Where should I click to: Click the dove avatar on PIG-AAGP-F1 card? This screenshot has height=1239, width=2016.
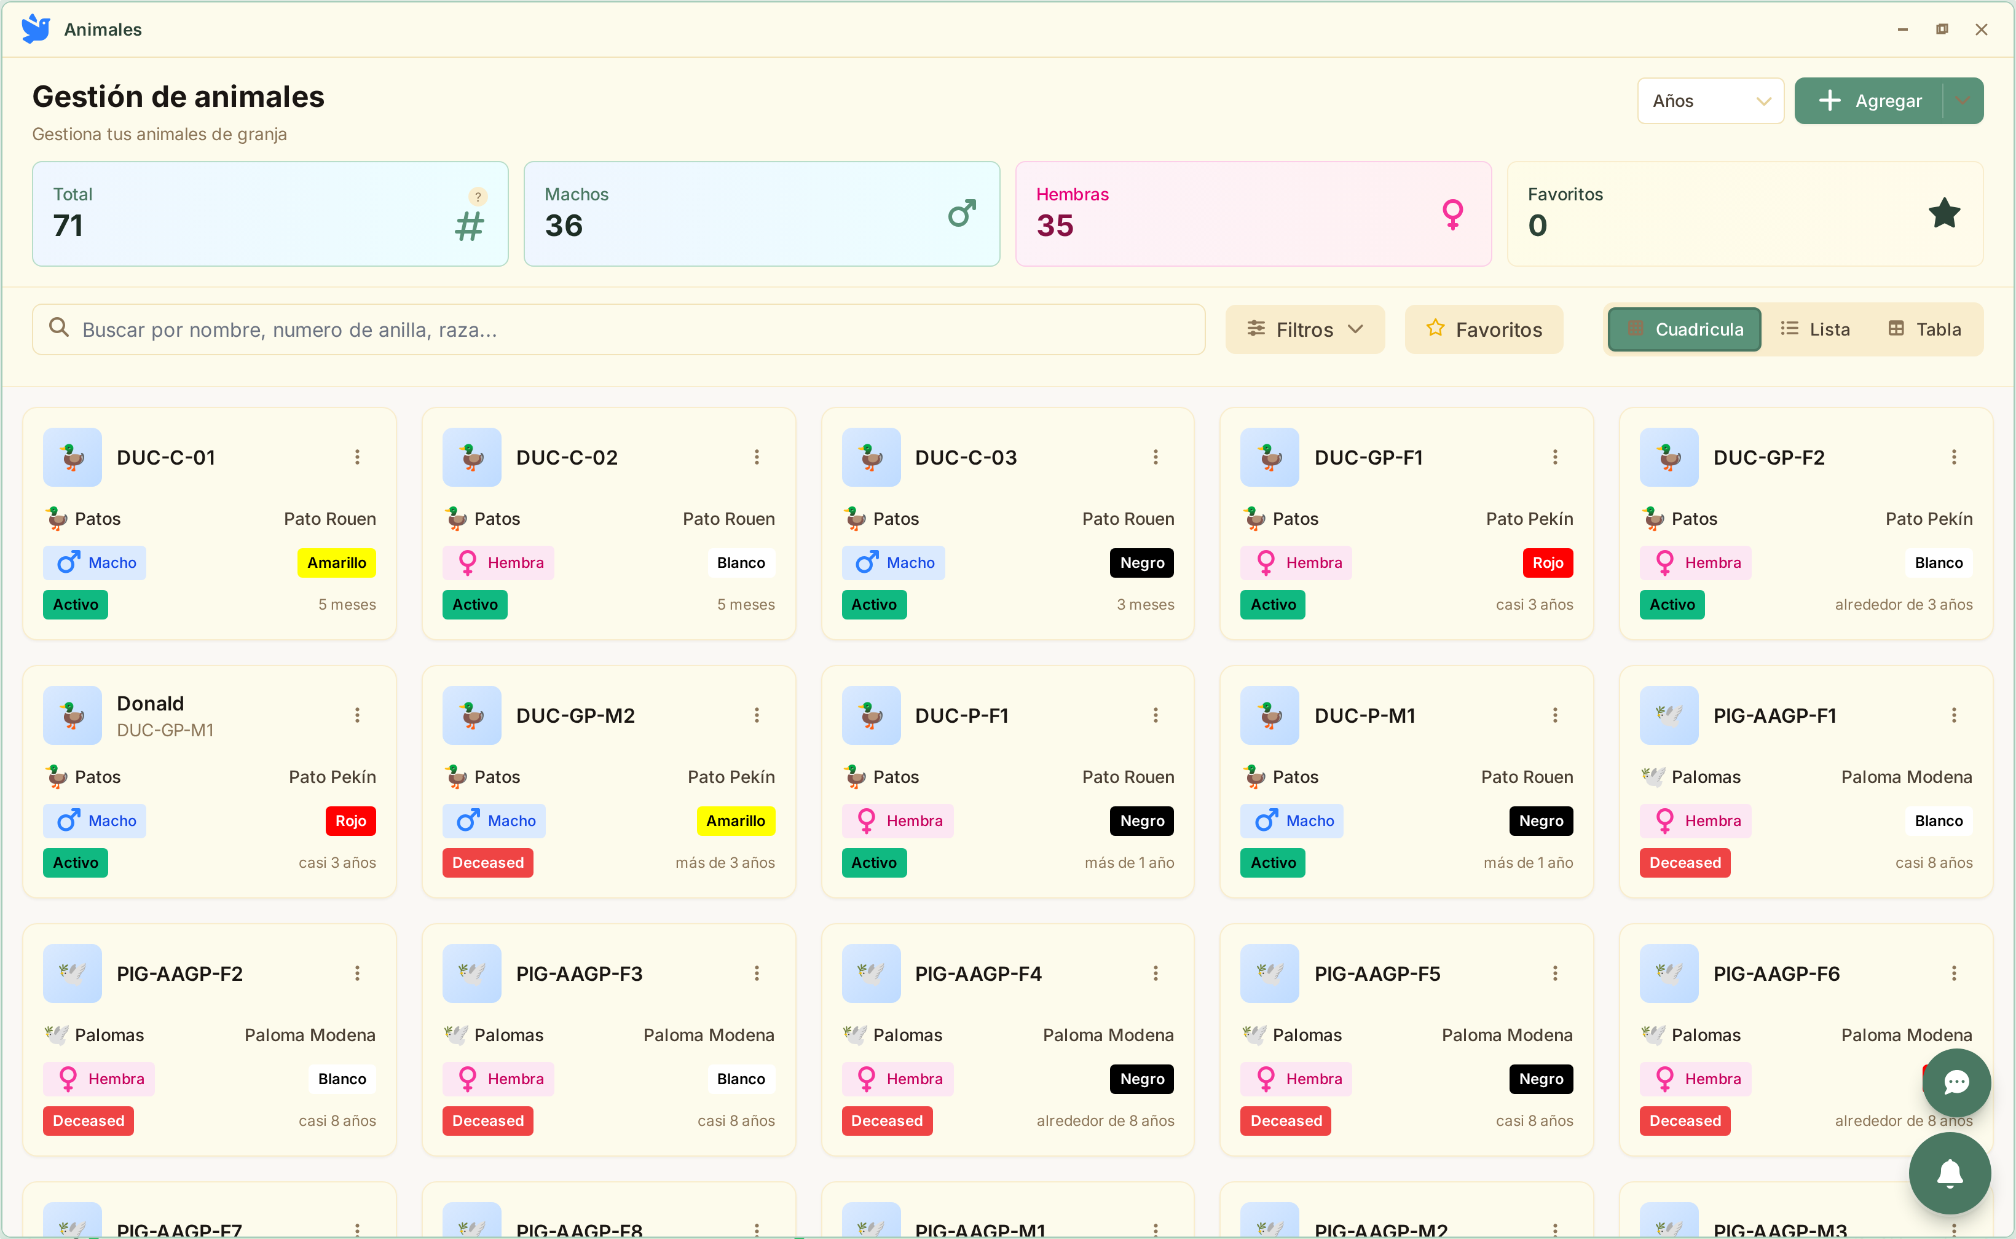pos(1669,715)
